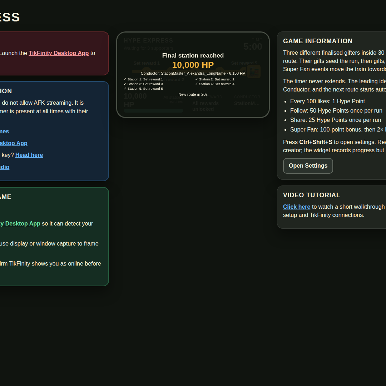386x386 pixels.
Task: Click the New route in 20s countdown
Action: [x=193, y=94]
